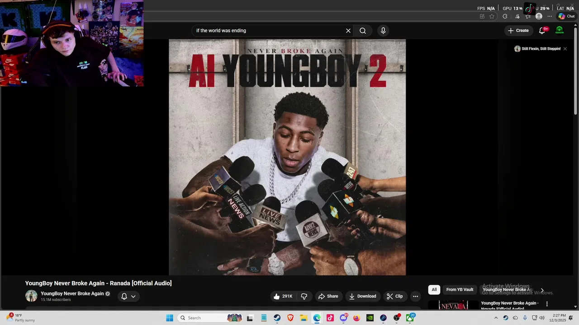Screen dimensions: 579x325
Task: Open browser extensions puzzle icon
Action: [505, 16]
